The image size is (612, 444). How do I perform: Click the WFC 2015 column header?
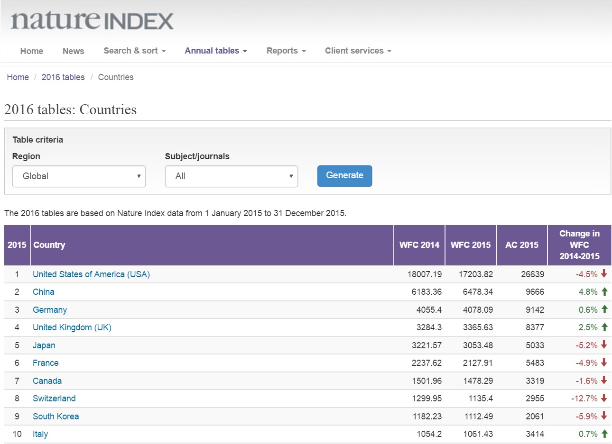(x=471, y=245)
